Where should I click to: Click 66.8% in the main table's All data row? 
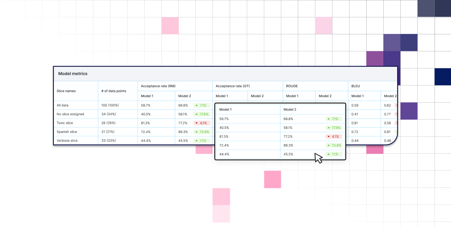(x=183, y=105)
